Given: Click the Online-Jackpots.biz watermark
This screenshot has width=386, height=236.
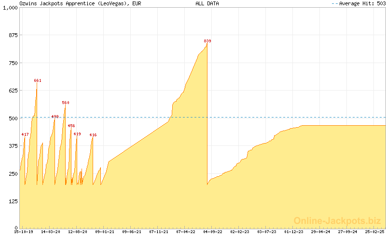Looking at the screenshot, I should pyautogui.click(x=337, y=220).
